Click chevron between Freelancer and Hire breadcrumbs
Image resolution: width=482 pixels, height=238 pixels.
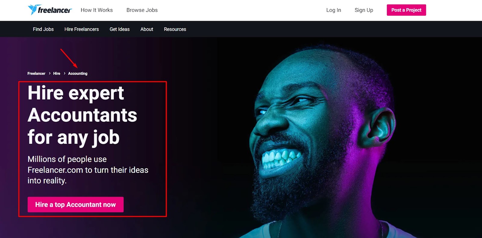[x=50, y=73]
